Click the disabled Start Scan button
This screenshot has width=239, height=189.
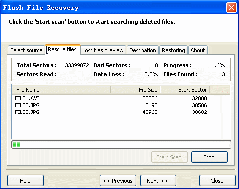169,157
